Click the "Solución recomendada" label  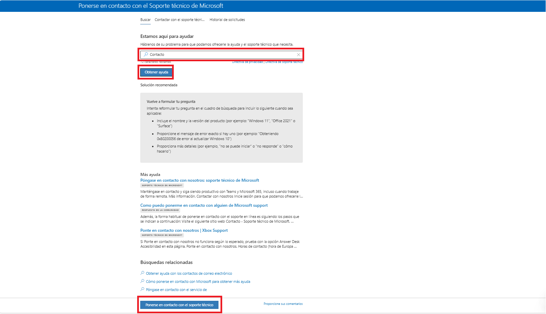click(159, 85)
